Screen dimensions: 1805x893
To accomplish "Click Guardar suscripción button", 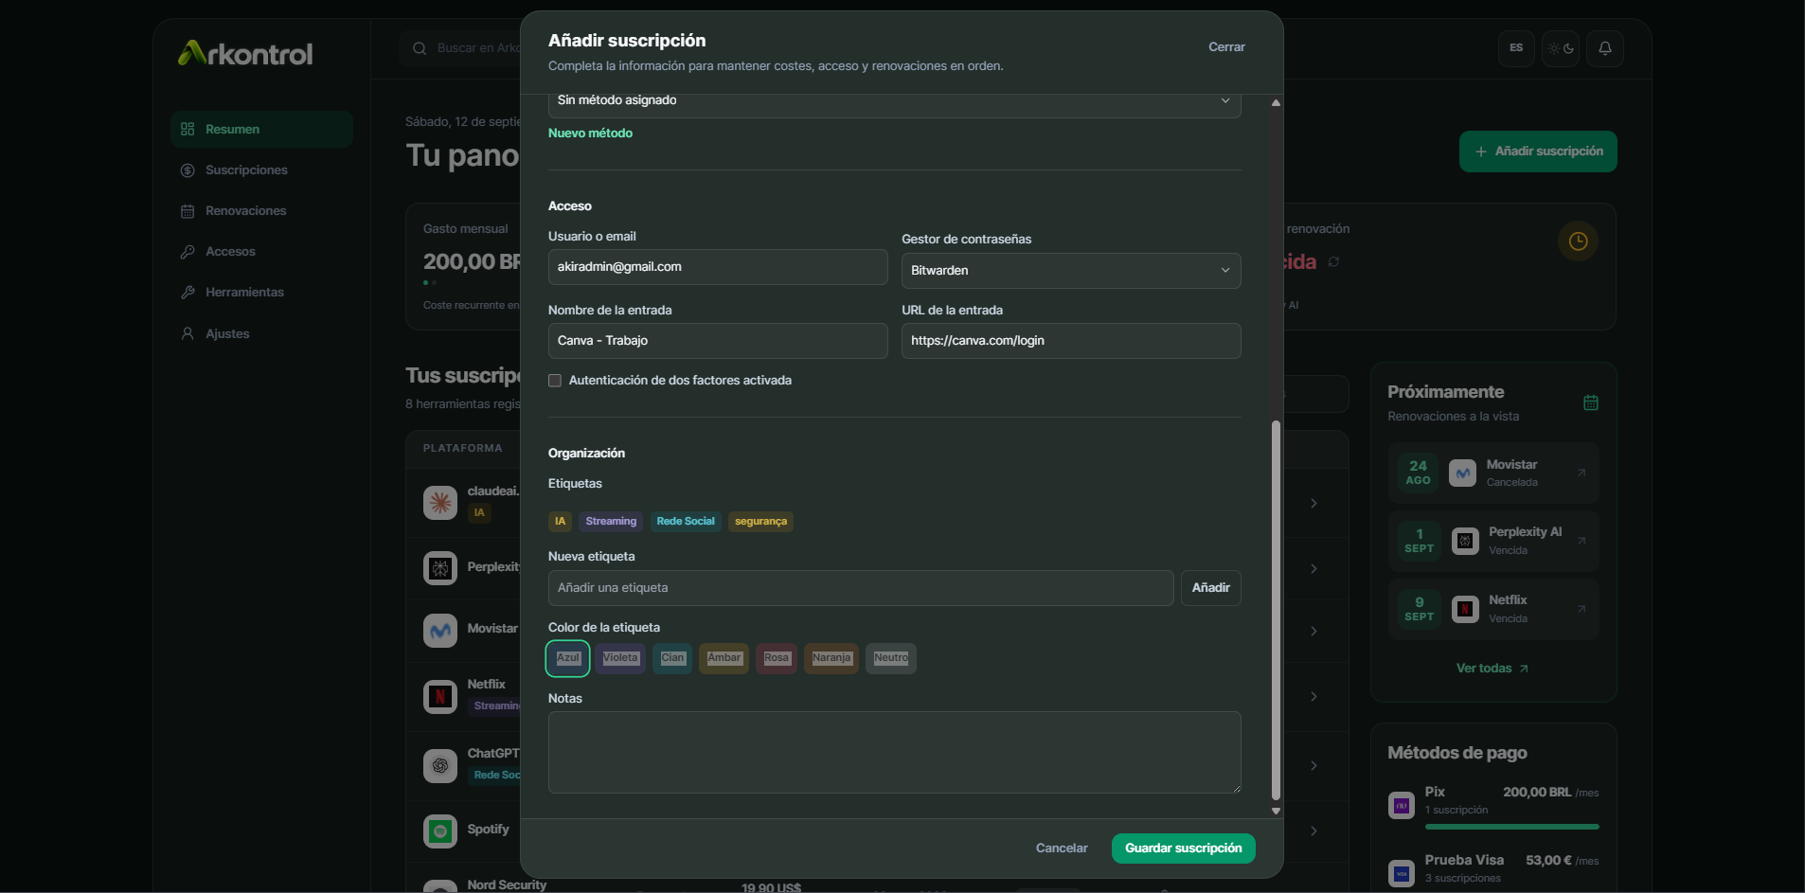I will [x=1183, y=848].
